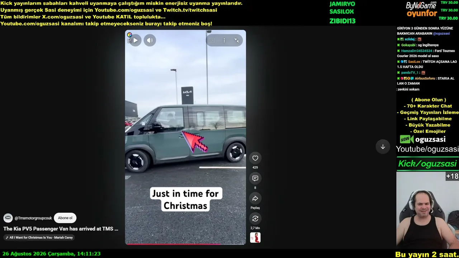Screen dimensions: 459x258
Task: Click the JAMIRYO name in top overlay
Action: click(x=342, y=4)
